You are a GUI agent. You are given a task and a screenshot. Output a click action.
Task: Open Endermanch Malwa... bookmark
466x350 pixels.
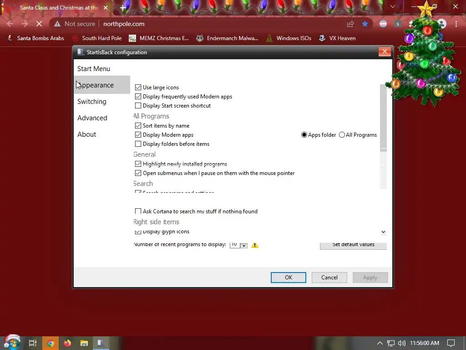pyautogui.click(x=228, y=38)
